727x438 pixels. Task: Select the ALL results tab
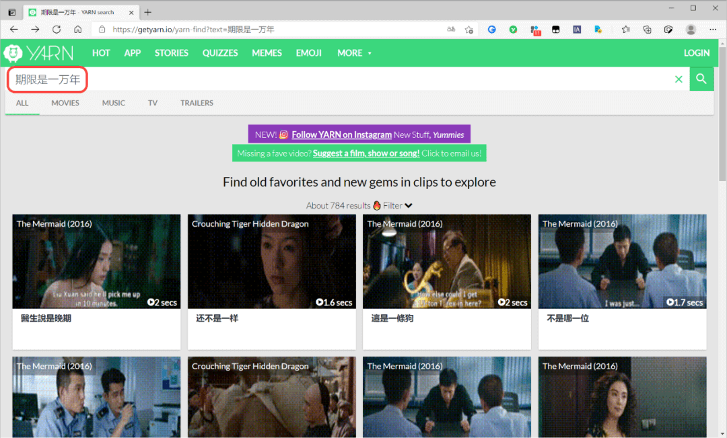tap(22, 103)
